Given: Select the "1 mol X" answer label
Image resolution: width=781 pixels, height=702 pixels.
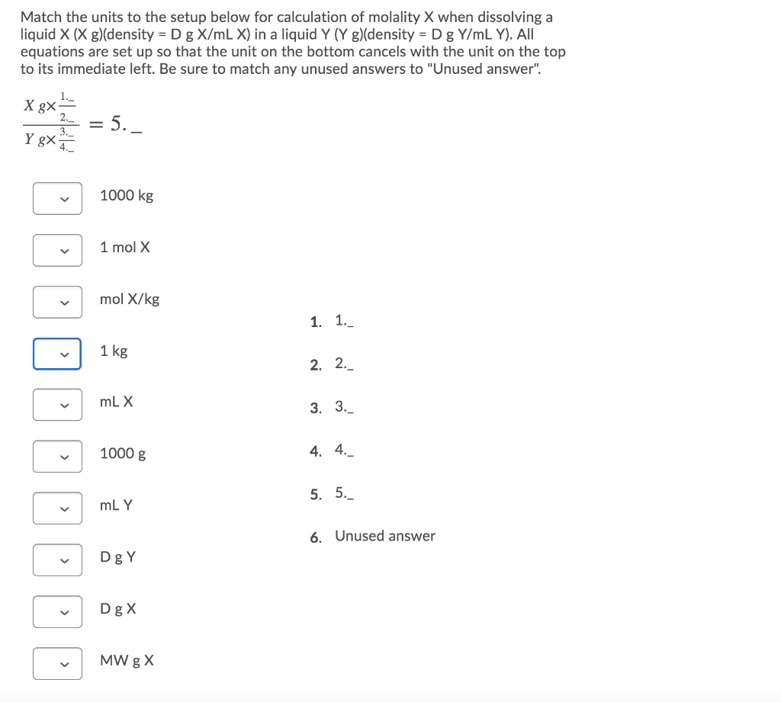Looking at the screenshot, I should [124, 247].
